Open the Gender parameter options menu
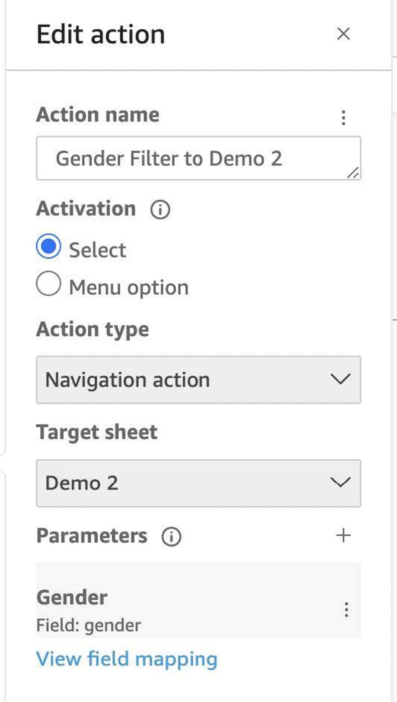The width and height of the screenshot is (397, 702). (x=346, y=610)
